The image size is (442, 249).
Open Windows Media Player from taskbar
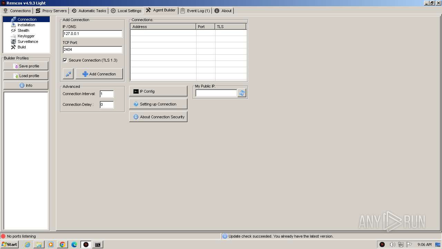pyautogui.click(x=51, y=245)
